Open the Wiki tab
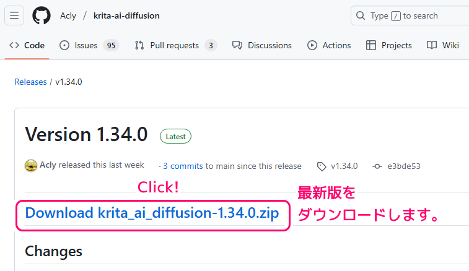469x271 pixels. click(443, 45)
